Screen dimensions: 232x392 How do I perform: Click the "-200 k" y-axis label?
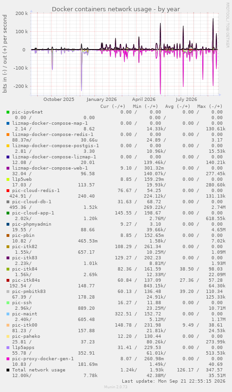pyautogui.click(x=21, y=86)
